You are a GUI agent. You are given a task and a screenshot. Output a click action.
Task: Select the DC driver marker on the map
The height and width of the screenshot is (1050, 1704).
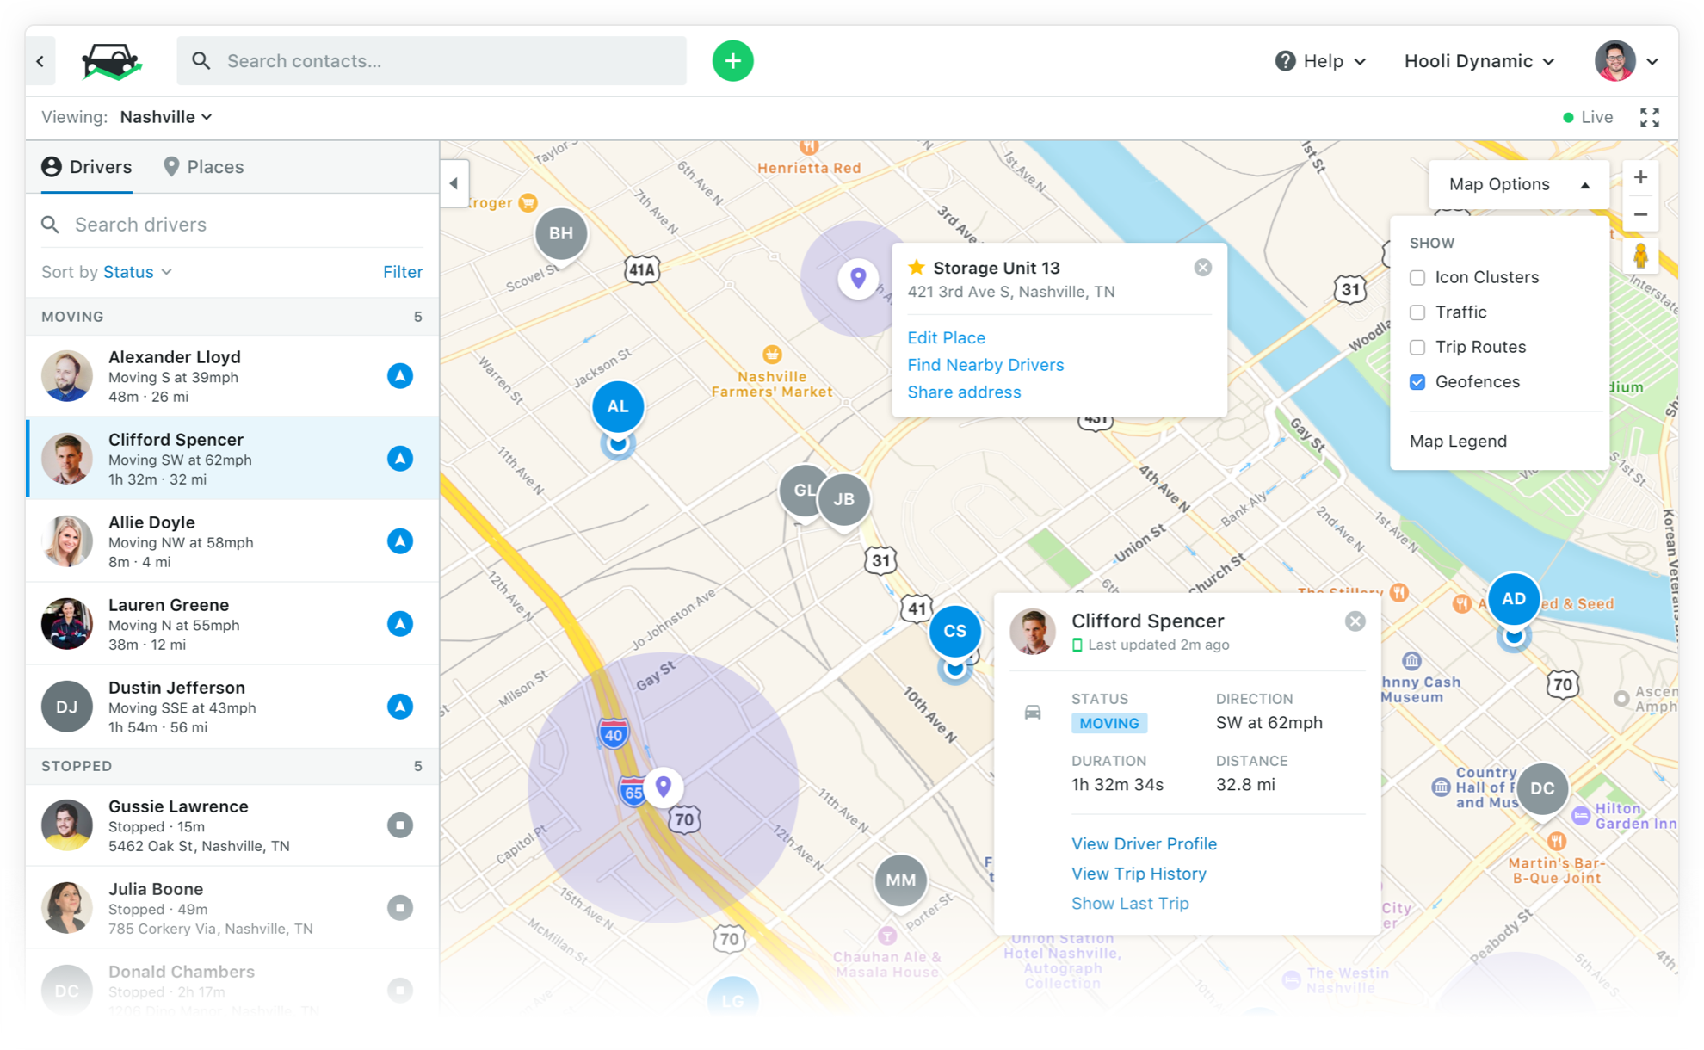pyautogui.click(x=1542, y=788)
